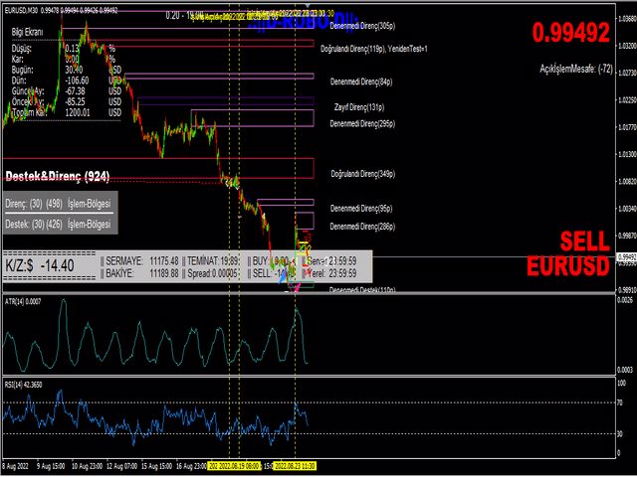Screen dimensions: 637x477
Task: Click the Güncel Ay -67.38 value
Action: tap(76, 90)
